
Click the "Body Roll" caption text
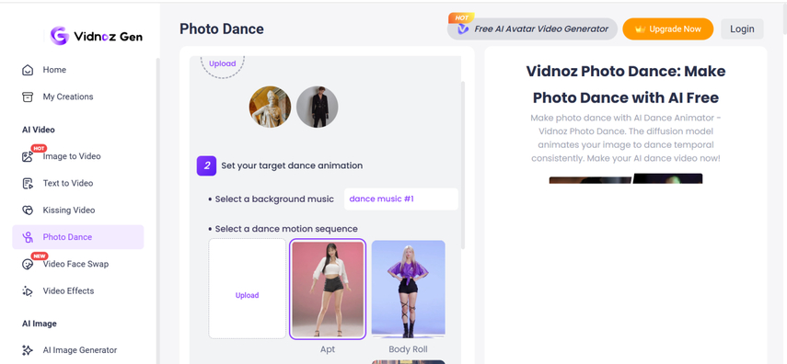pos(408,349)
